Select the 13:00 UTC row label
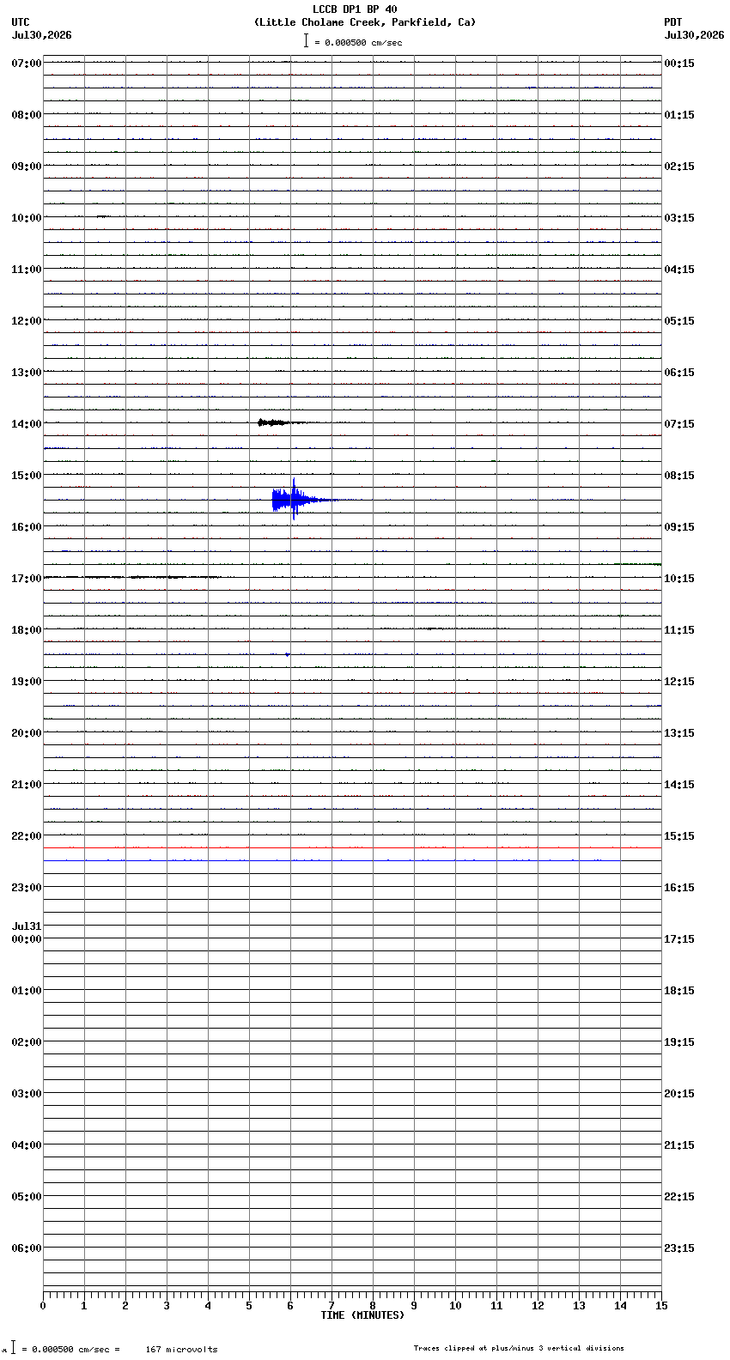 [27, 373]
